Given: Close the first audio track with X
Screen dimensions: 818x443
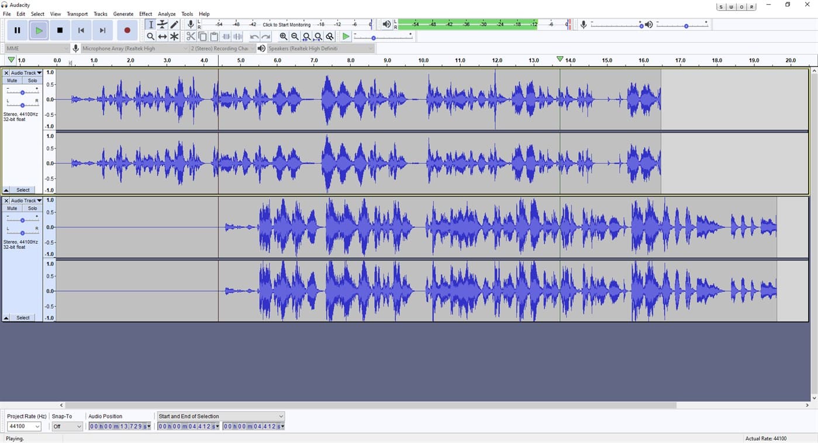Looking at the screenshot, I should 6,73.
